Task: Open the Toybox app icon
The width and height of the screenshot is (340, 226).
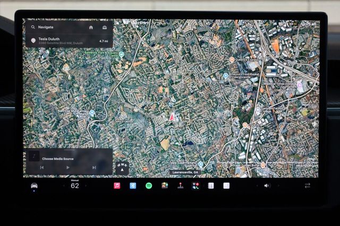Action: (165, 186)
